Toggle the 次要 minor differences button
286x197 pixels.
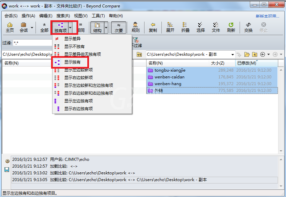(x=118, y=27)
